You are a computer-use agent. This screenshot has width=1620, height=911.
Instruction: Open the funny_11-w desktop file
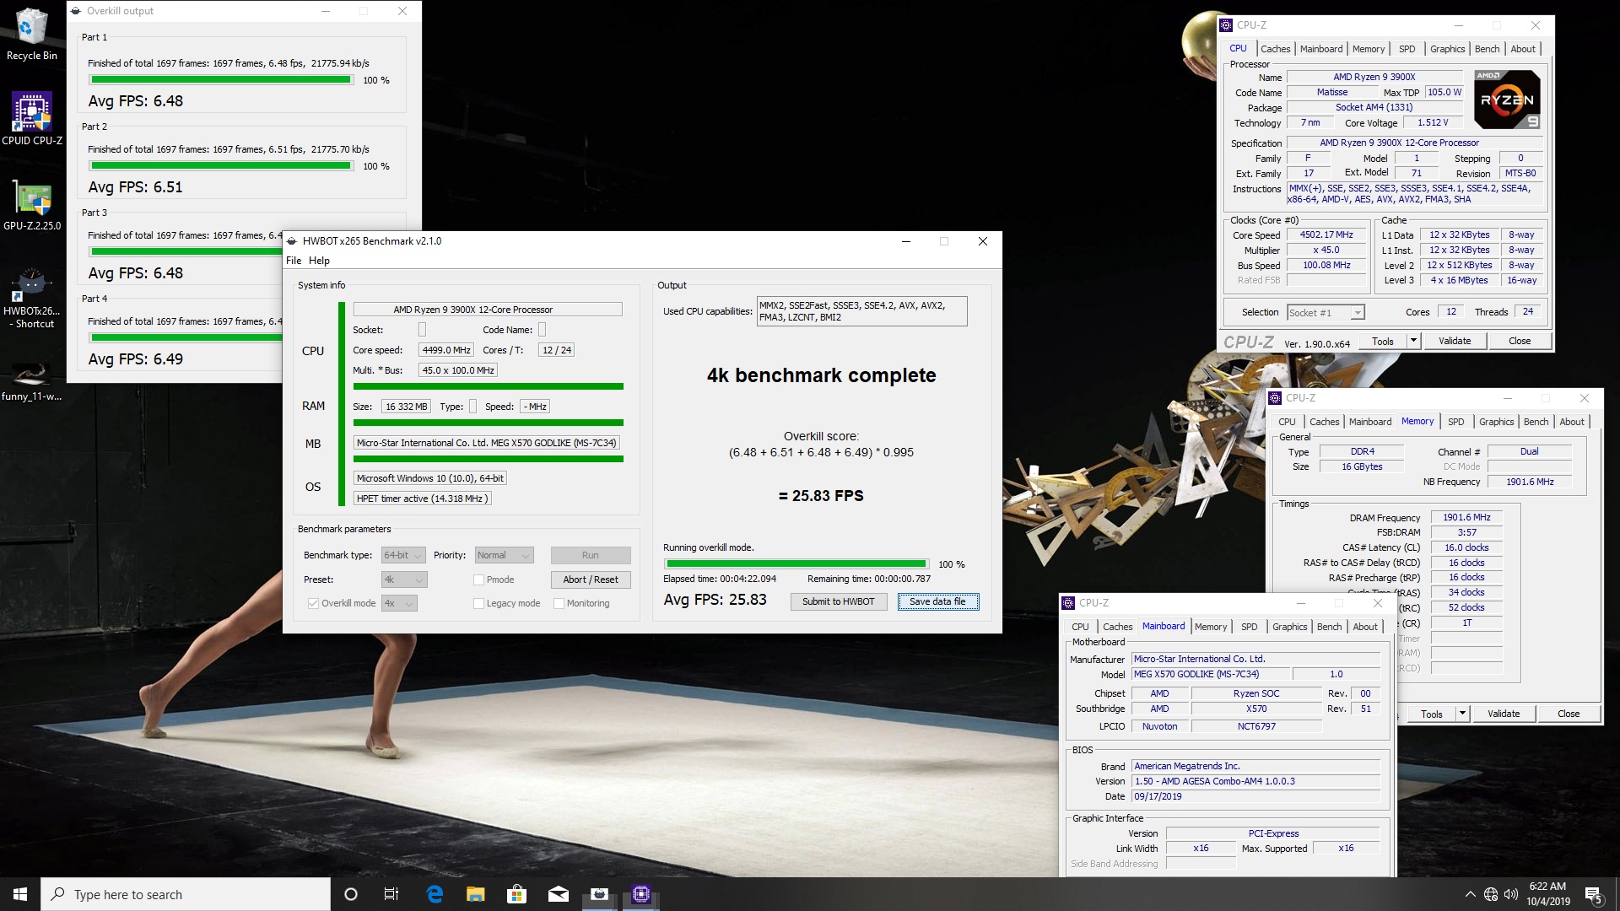31,381
